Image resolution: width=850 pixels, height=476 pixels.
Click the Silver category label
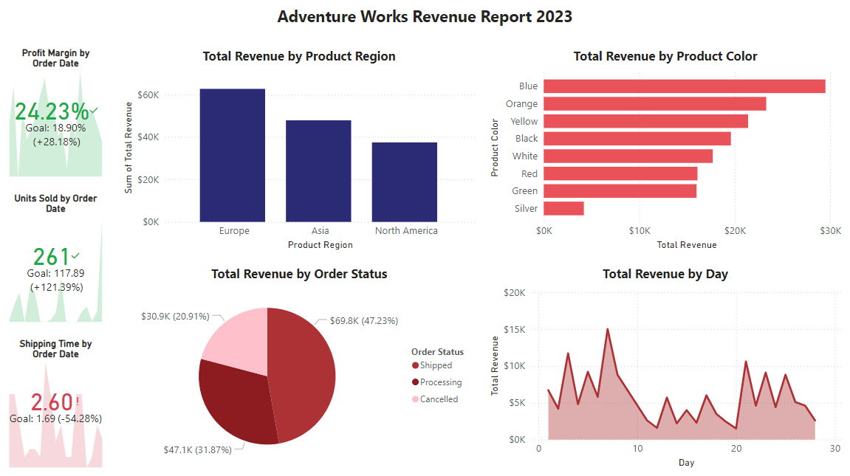click(526, 209)
